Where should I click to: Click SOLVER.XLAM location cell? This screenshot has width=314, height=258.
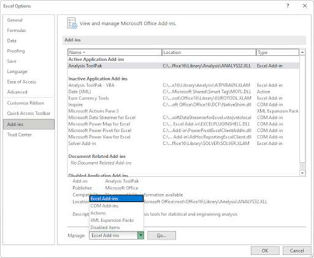206,143
